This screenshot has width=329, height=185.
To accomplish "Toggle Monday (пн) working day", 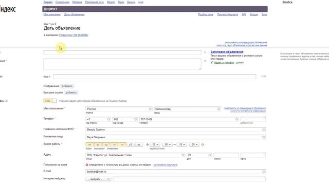I will 89,145.
